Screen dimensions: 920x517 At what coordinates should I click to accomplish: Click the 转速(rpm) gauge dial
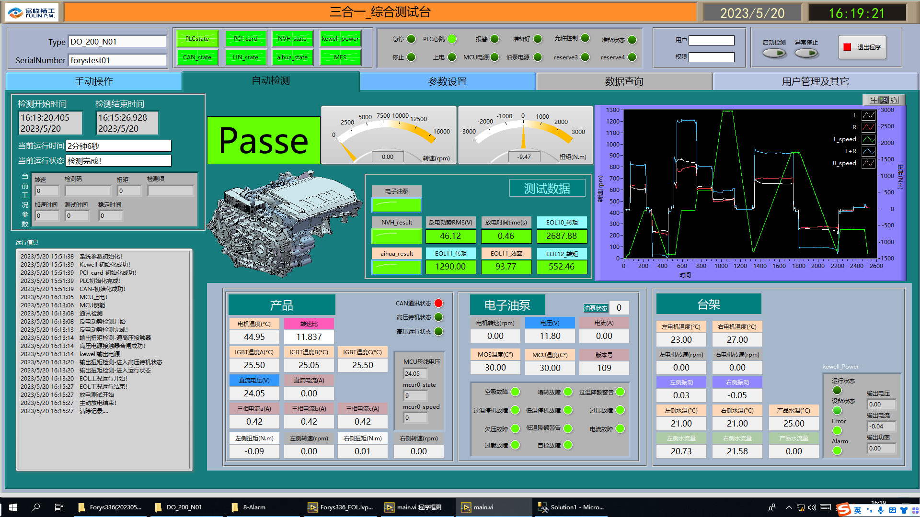coord(388,136)
